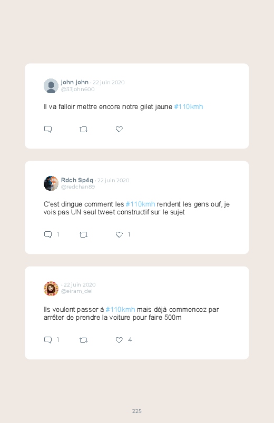Open the john john display name
Image resolution: width=274 pixels, height=423 pixels.
tap(74, 82)
